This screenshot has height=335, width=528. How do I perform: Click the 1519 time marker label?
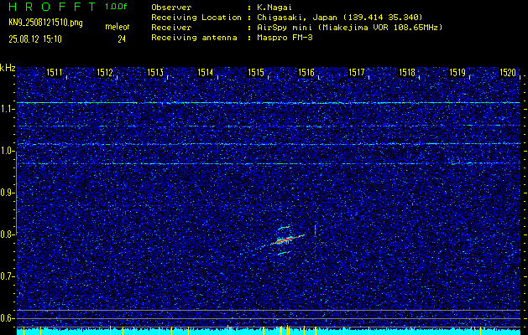coord(457,73)
